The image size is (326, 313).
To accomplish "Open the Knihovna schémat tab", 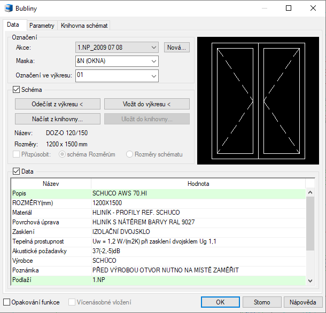I will click(x=84, y=25).
